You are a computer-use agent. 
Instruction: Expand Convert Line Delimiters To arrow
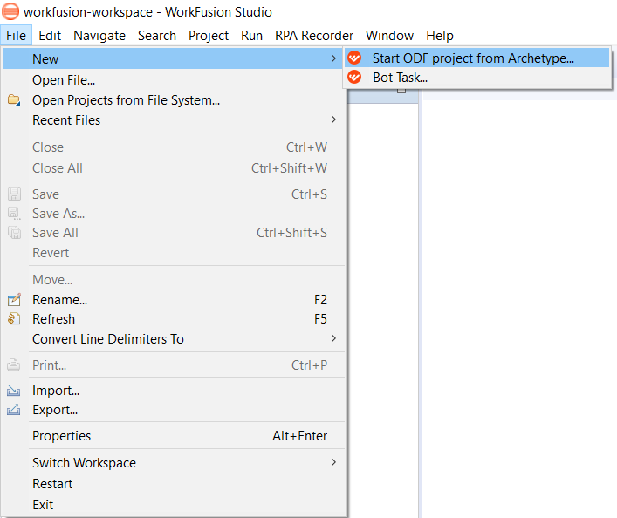(x=333, y=338)
